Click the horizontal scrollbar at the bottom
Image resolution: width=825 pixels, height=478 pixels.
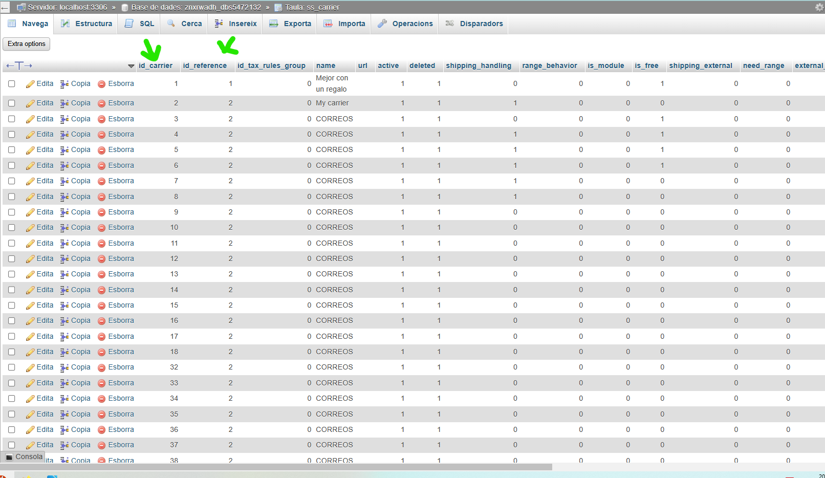(276, 467)
